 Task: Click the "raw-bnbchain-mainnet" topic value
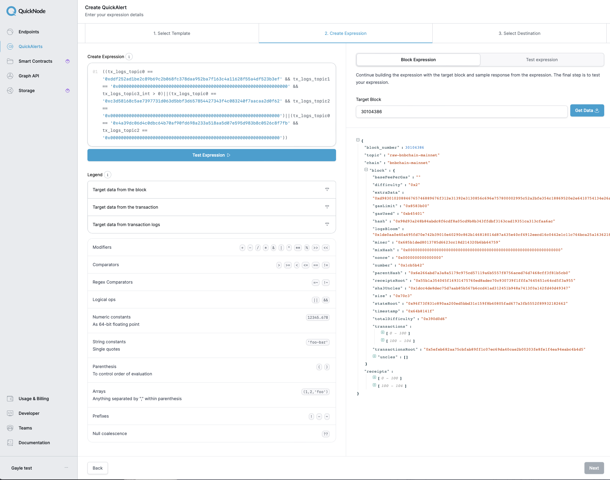(413, 155)
